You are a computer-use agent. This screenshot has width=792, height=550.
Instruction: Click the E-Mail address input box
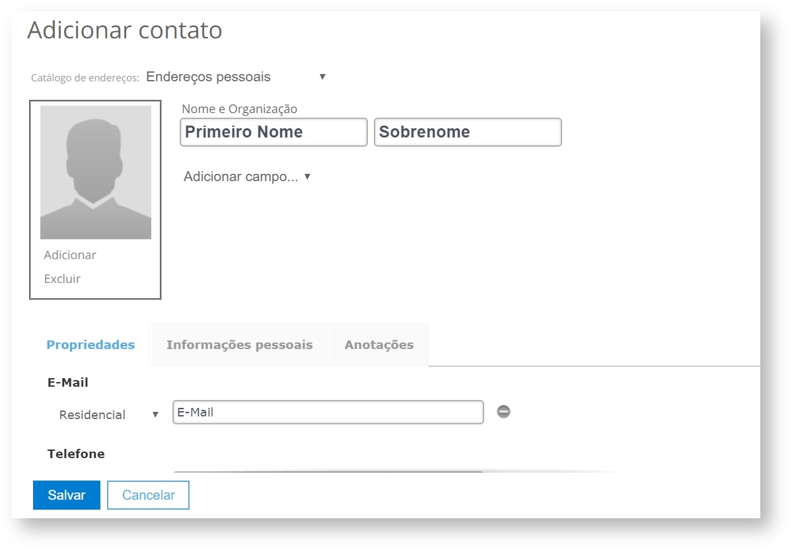328,412
